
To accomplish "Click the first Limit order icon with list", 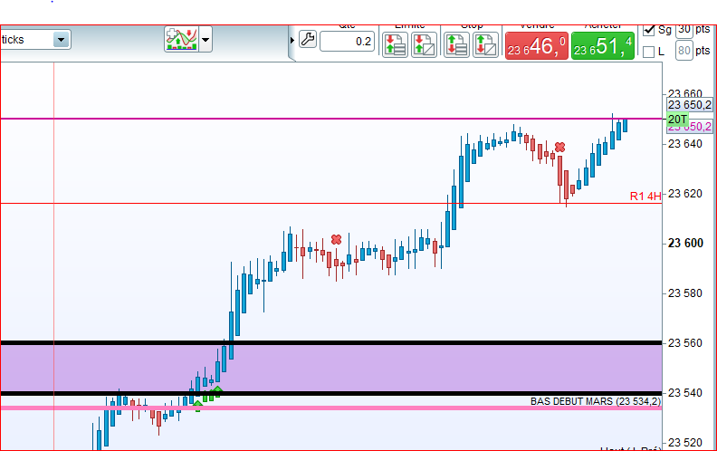I will (x=395, y=44).
